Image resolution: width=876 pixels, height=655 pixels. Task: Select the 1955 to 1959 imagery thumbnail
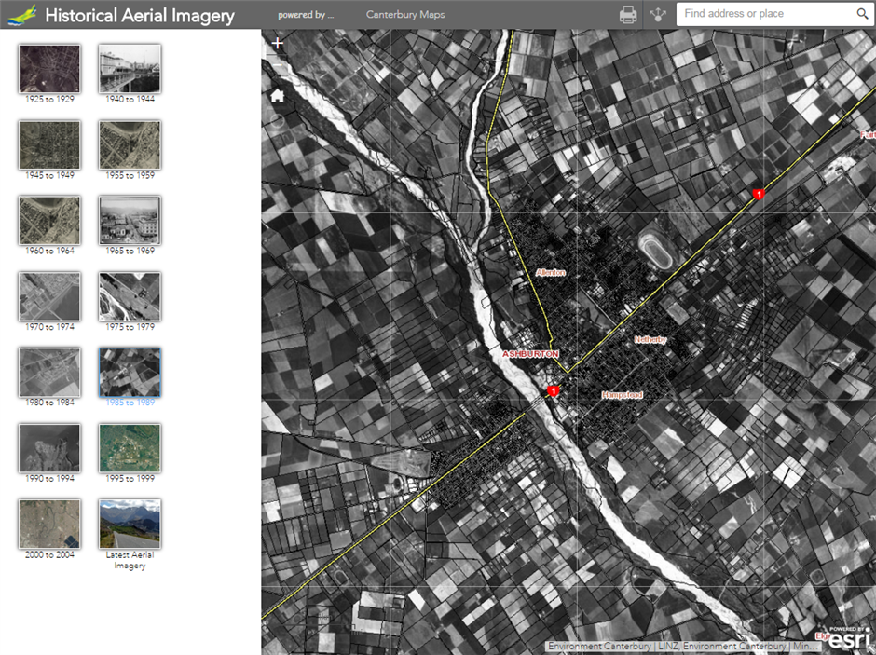(130, 144)
